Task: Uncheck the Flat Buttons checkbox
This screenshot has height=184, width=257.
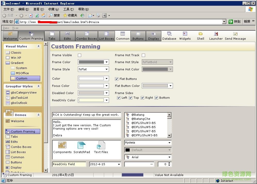Action: click(117, 79)
